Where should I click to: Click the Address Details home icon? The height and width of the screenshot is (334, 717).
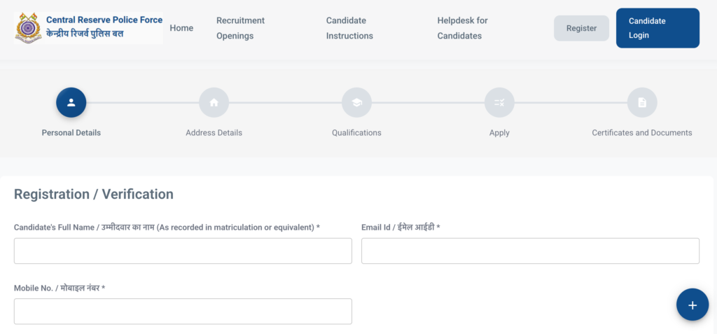tap(214, 102)
